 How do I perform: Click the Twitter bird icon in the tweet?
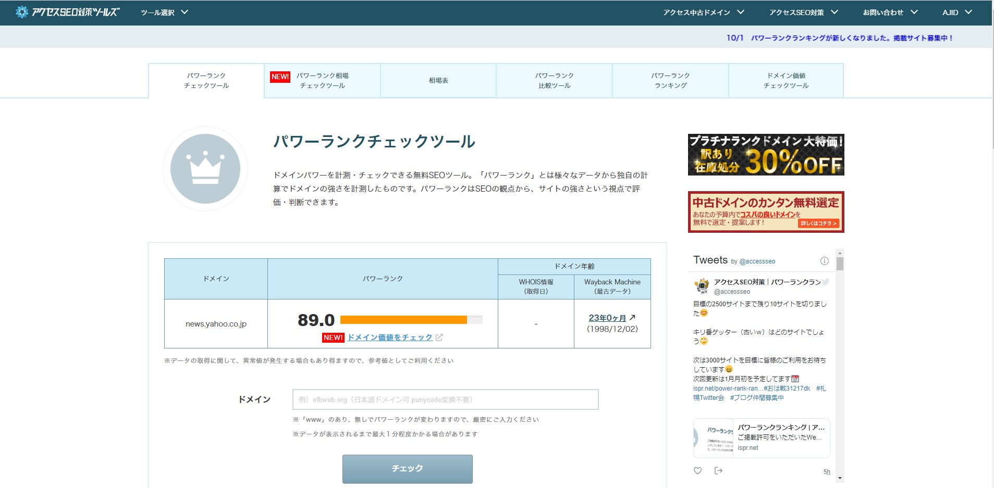(x=825, y=282)
